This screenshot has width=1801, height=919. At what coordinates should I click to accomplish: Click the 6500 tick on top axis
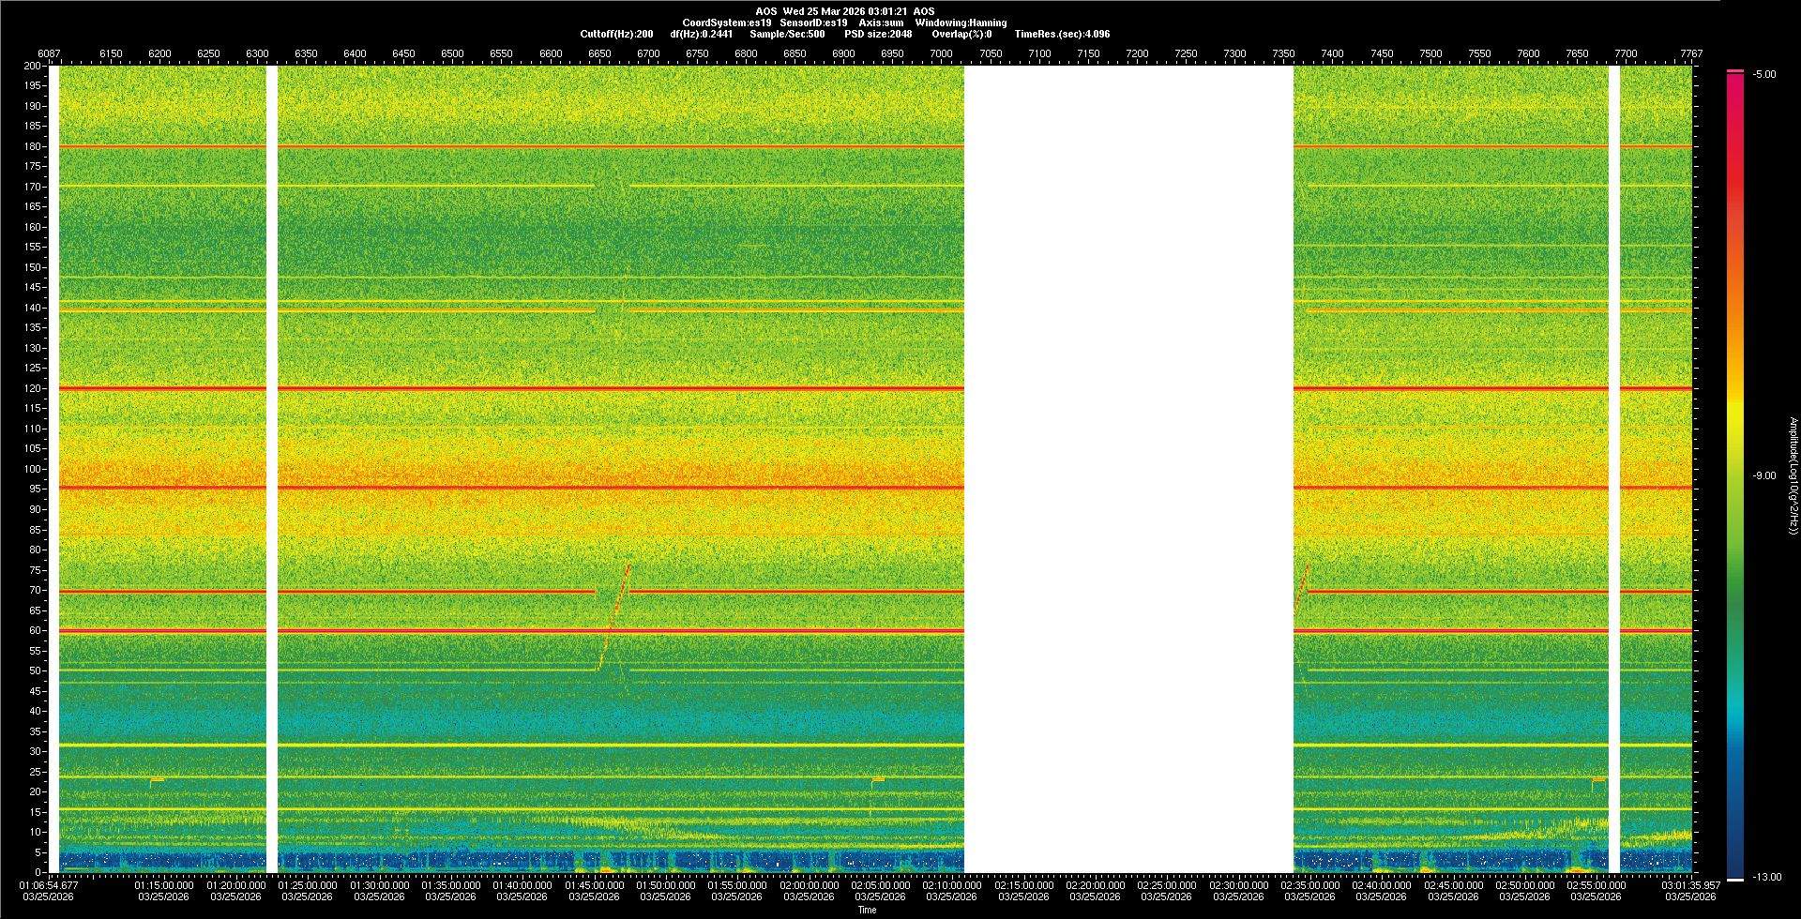(452, 53)
